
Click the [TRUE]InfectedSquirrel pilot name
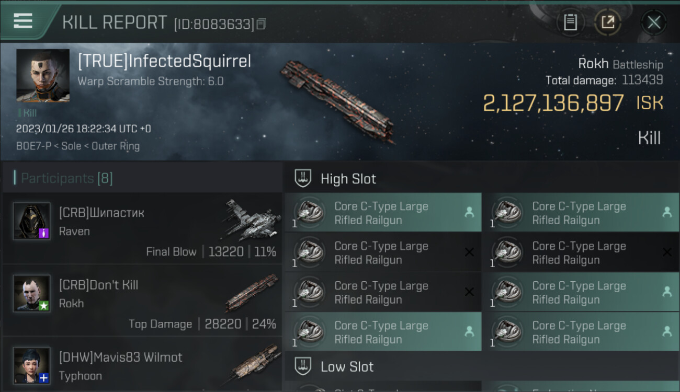(164, 62)
